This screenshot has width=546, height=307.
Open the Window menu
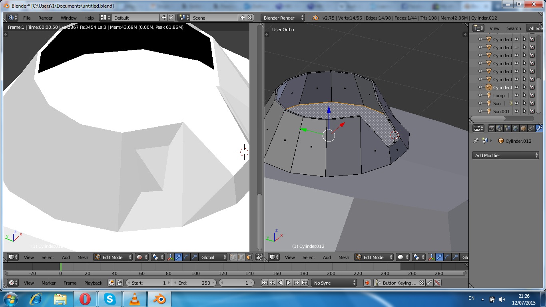point(68,18)
